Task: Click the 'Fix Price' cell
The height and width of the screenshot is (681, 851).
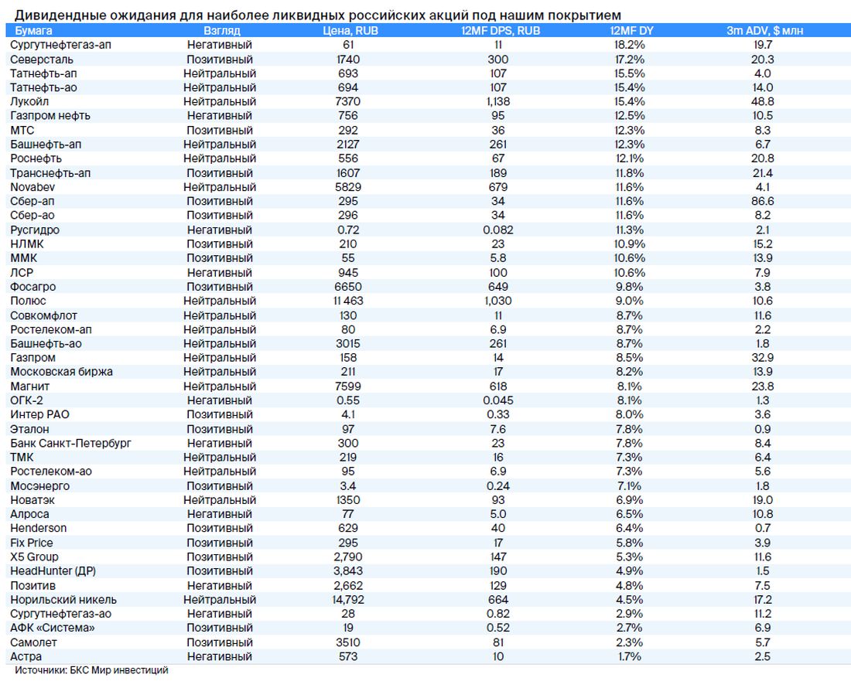Action: pos(32,544)
